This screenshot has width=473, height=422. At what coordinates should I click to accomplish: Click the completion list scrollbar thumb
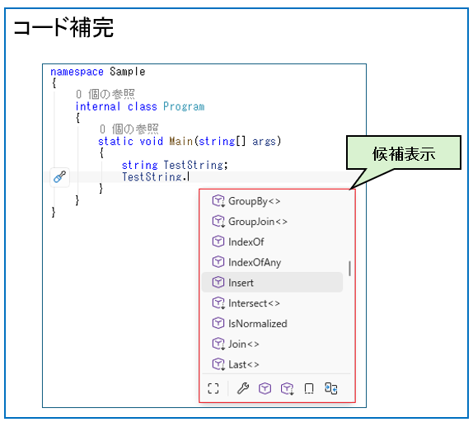(x=349, y=269)
